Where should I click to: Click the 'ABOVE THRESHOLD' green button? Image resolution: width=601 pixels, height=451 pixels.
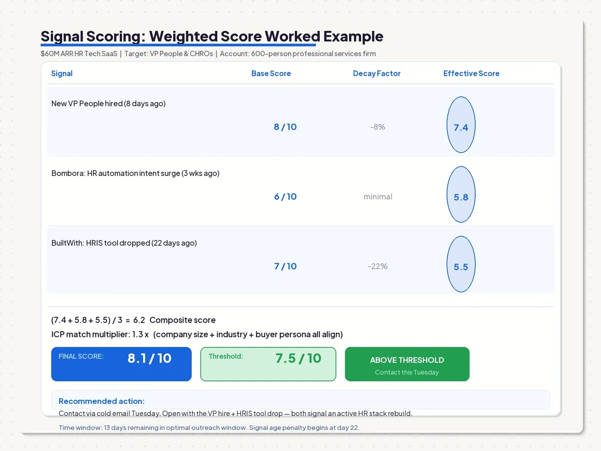tap(407, 364)
